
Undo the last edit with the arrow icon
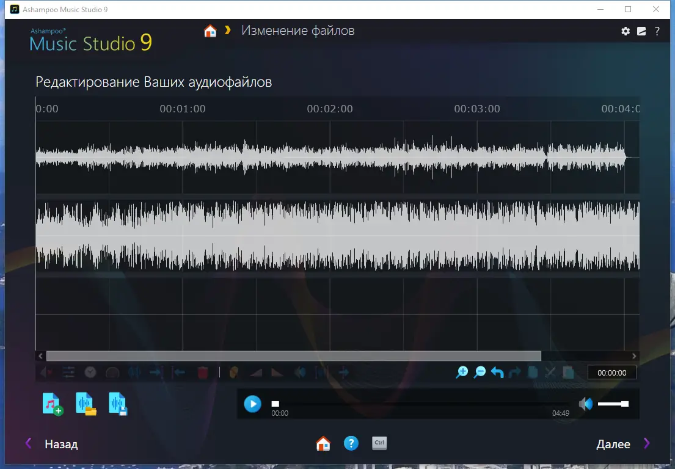(497, 372)
